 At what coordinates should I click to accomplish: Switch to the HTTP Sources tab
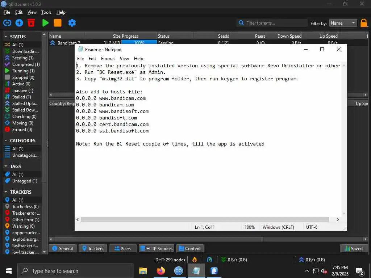(157, 248)
